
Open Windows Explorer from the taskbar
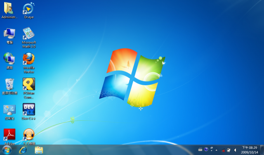[39, 150]
